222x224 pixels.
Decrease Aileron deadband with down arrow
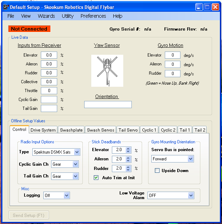click(x=128, y=161)
